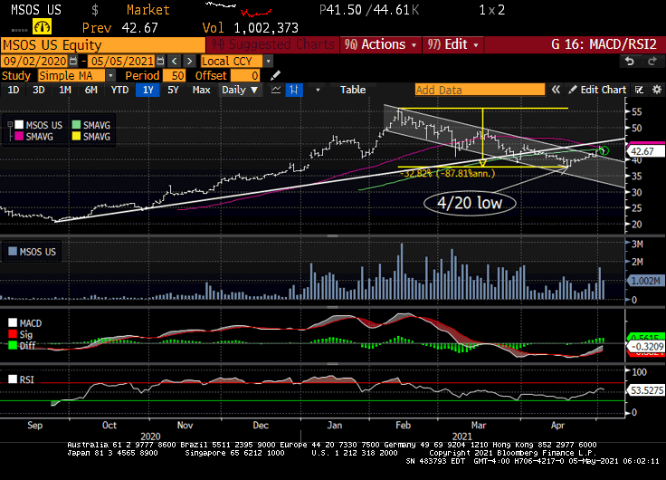Edit the Period 50 field
Screen dimensions: 666x480
pos(174,76)
